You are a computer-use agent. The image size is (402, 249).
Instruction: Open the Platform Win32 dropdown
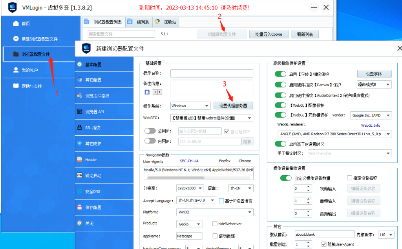(215, 212)
